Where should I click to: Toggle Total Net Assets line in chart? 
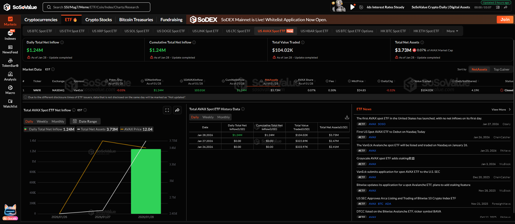[97, 129]
